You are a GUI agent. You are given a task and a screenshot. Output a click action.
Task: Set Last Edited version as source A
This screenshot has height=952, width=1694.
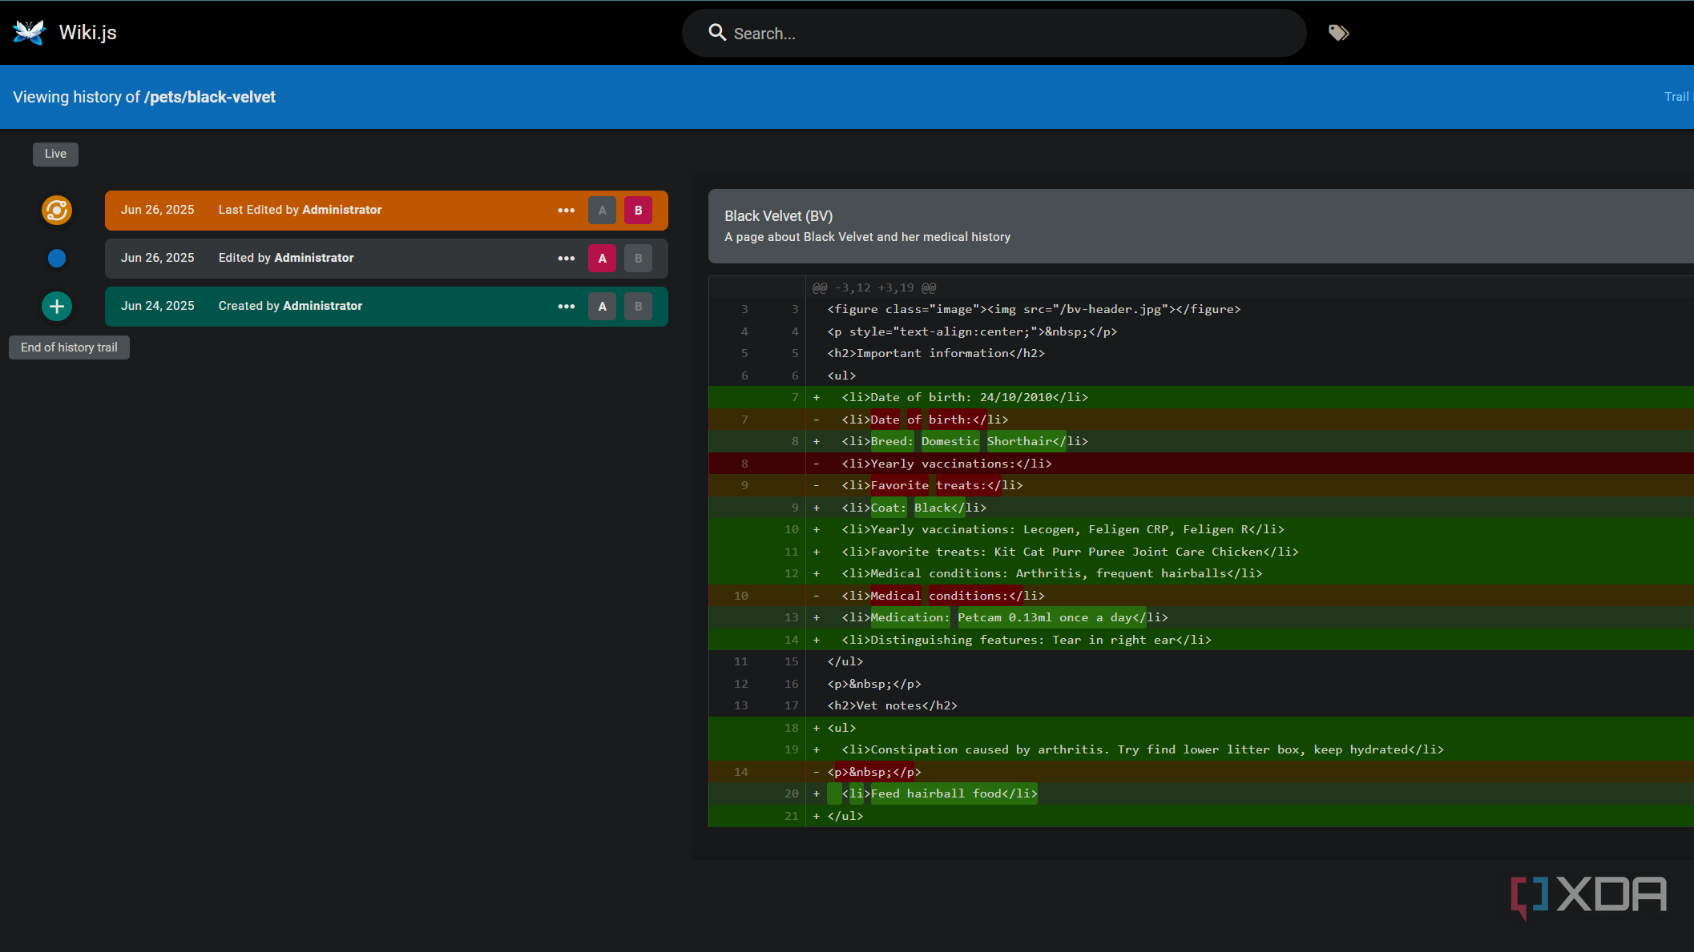(x=603, y=211)
